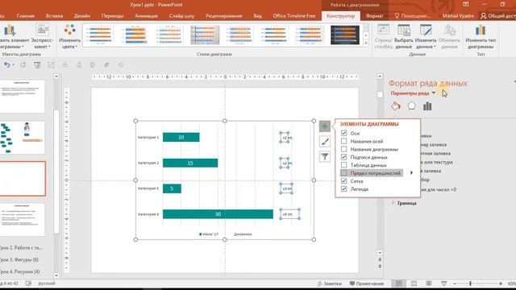This screenshot has height=290, width=516.
Task: Expand Предел погрешностей submenu arrow
Action: click(411, 172)
